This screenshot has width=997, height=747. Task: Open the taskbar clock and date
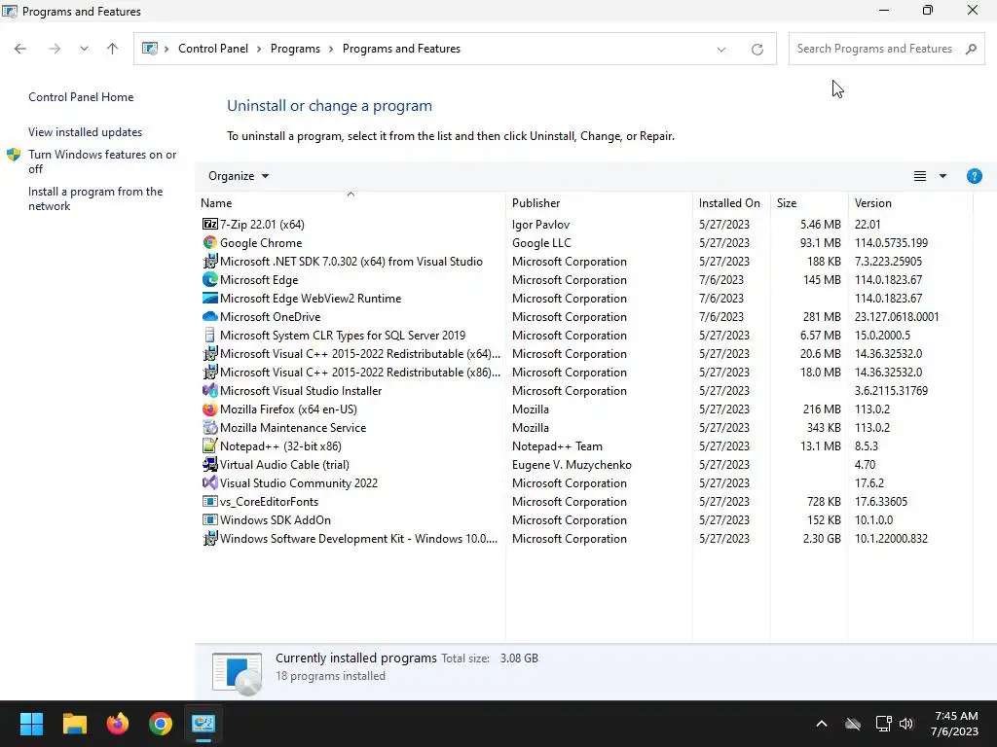coord(954,724)
